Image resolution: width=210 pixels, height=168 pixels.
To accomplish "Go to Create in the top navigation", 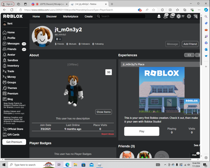I will click(89, 16).
